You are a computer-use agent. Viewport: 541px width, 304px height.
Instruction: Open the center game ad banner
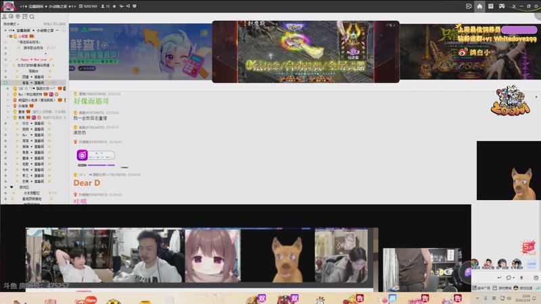click(306, 52)
